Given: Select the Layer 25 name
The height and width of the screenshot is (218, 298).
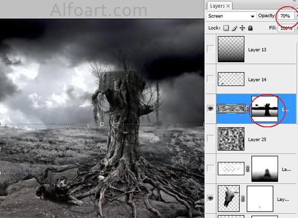Looking at the screenshot, I should pos(257,140).
